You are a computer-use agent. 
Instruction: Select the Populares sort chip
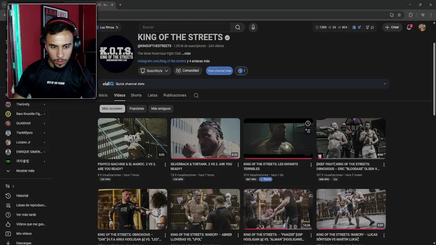[x=137, y=109]
